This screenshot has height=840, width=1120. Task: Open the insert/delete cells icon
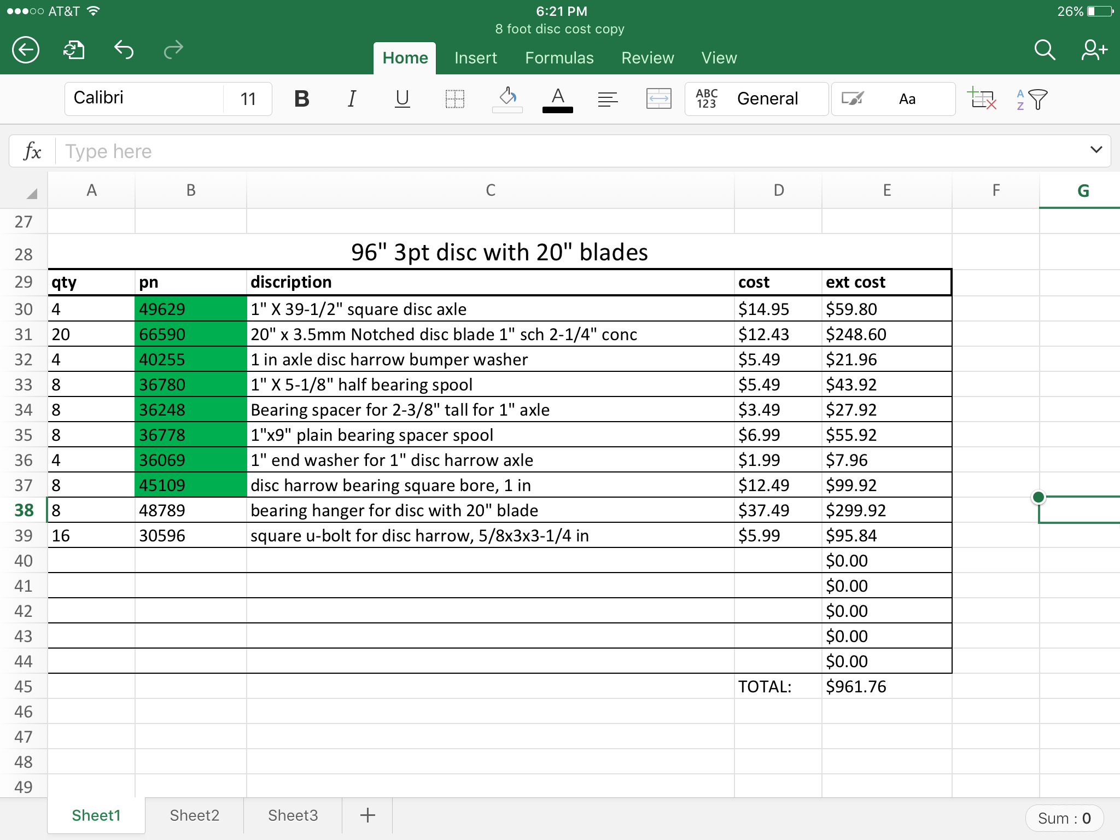pos(982,99)
